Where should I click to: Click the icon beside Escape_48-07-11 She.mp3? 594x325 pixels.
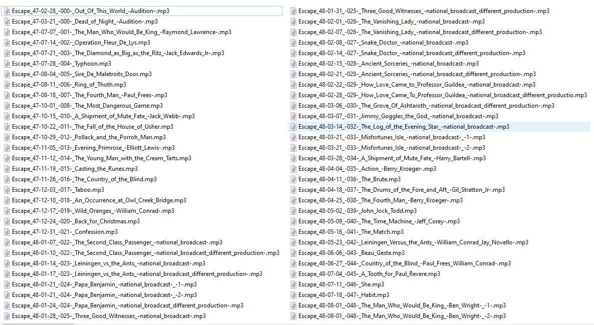click(293, 284)
